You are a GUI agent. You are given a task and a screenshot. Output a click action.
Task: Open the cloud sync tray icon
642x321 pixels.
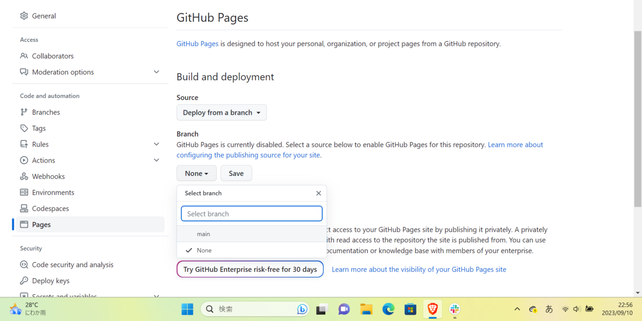(533, 309)
